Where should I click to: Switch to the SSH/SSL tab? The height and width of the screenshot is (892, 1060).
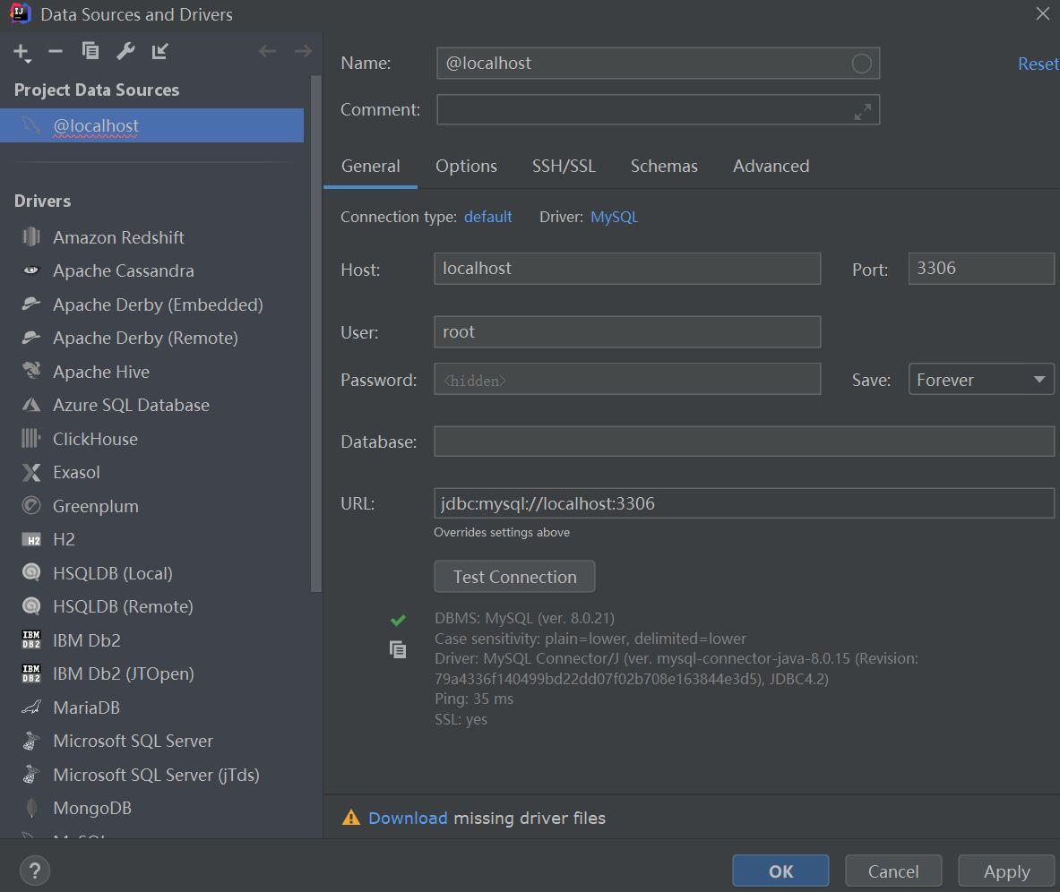pyautogui.click(x=564, y=167)
